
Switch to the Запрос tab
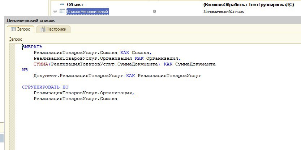[21, 29]
